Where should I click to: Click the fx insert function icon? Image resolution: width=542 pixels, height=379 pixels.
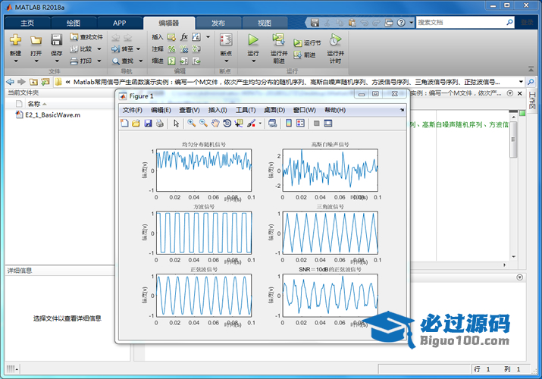(x=184, y=37)
